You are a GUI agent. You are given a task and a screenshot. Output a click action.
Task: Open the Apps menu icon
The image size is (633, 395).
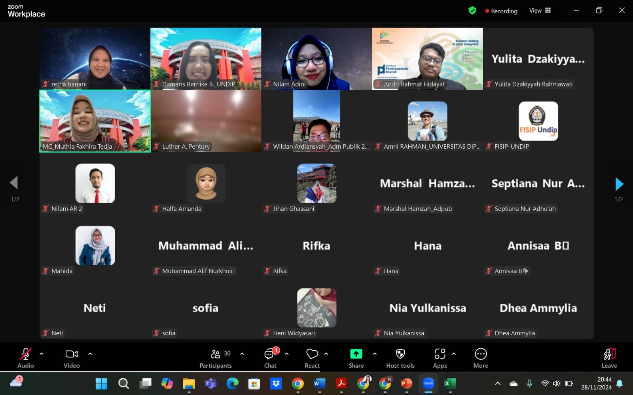coord(440,354)
